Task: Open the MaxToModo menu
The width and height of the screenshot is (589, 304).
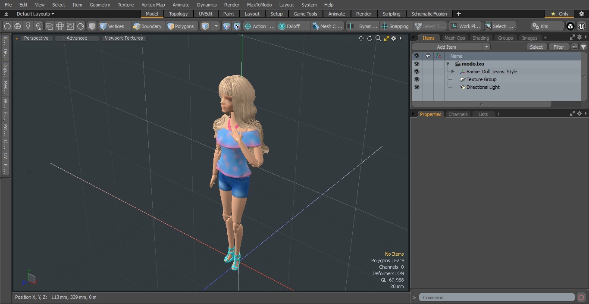Action: point(259,5)
